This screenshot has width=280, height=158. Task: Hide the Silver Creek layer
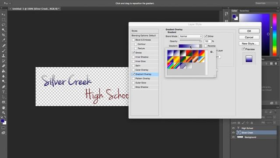pyautogui.click(x=233, y=133)
